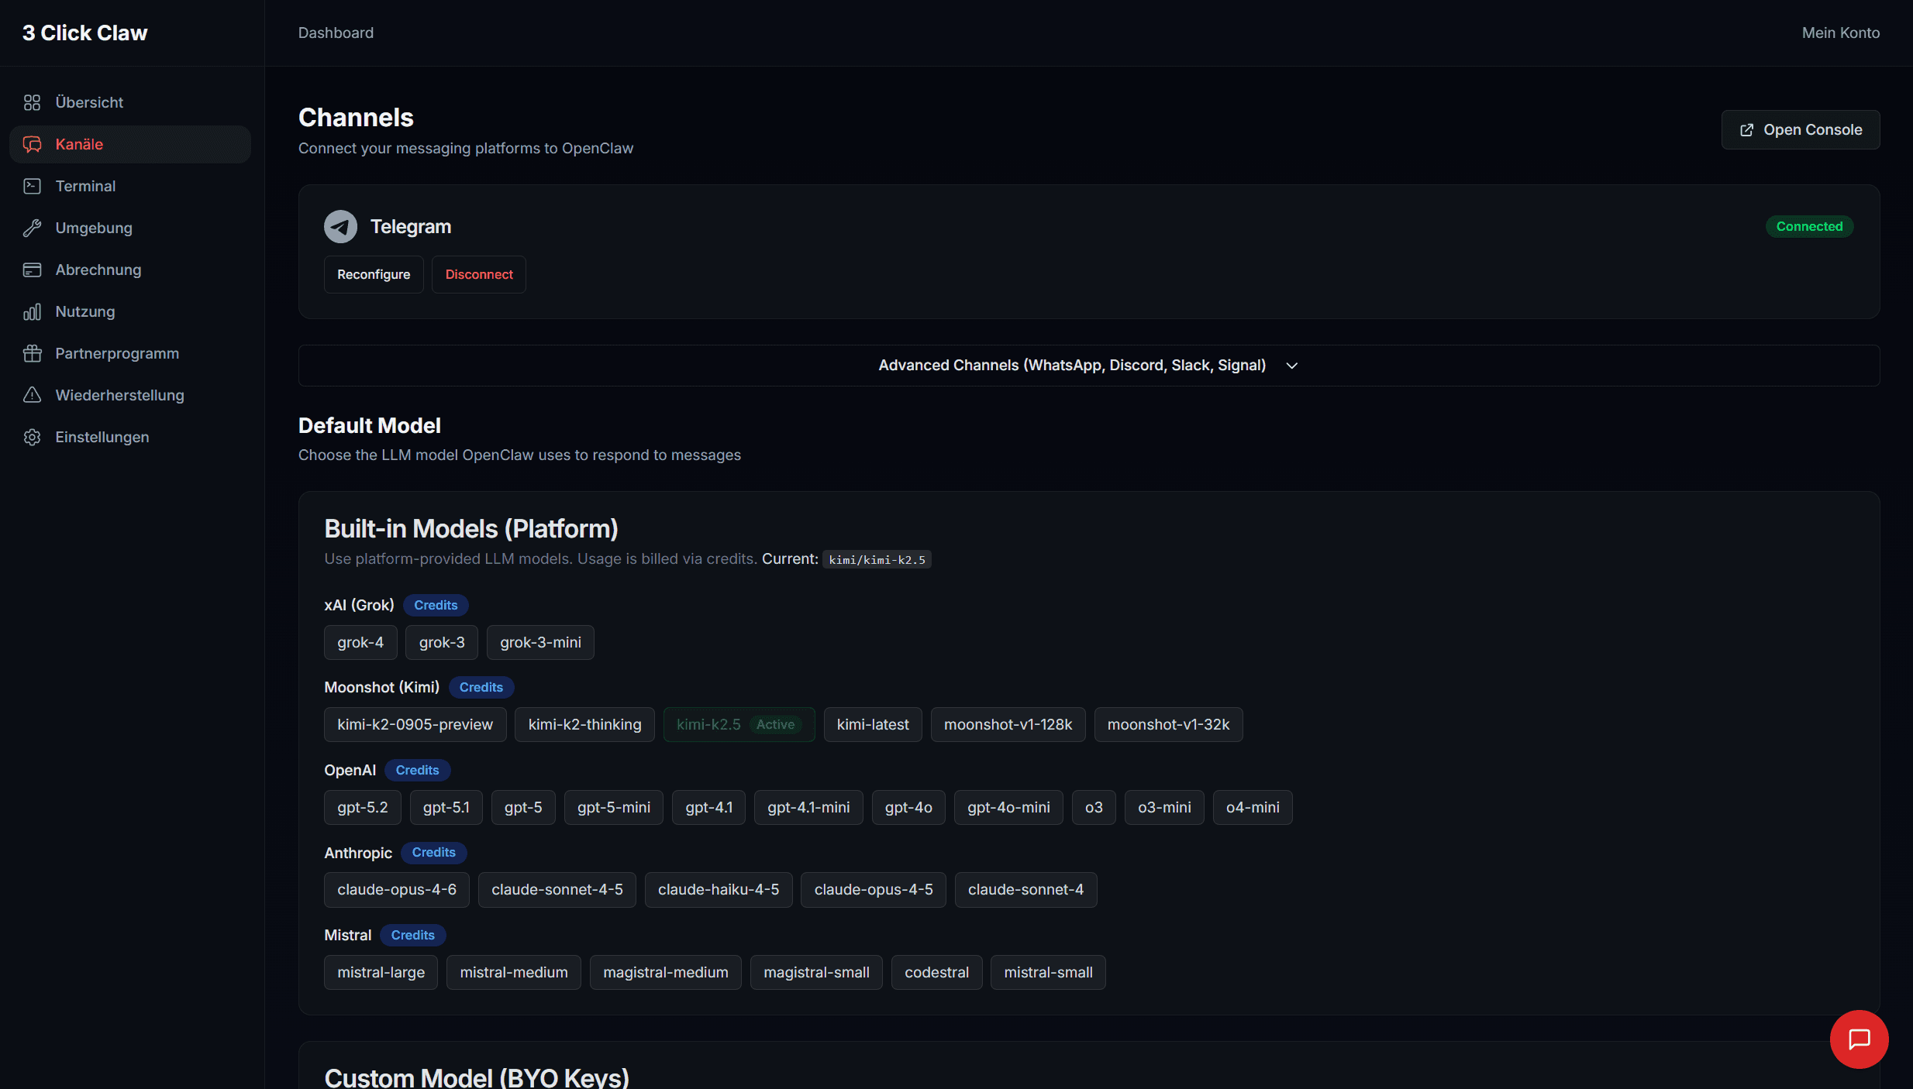This screenshot has height=1089, width=1913.
Task: Click the Partnerprogramm gift icon
Action: click(32, 353)
